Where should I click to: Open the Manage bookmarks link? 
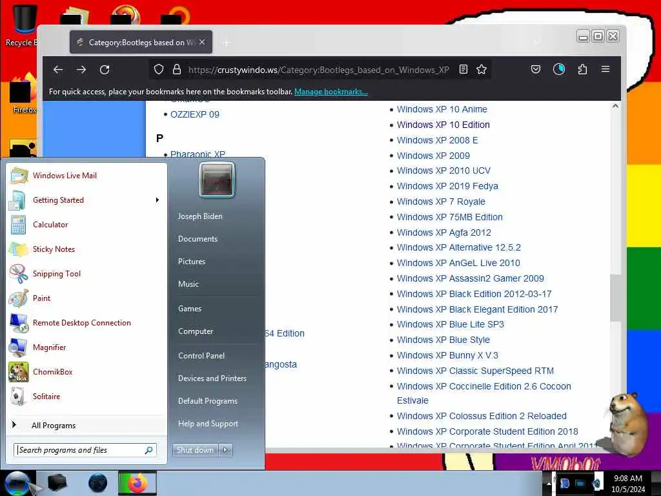331,92
